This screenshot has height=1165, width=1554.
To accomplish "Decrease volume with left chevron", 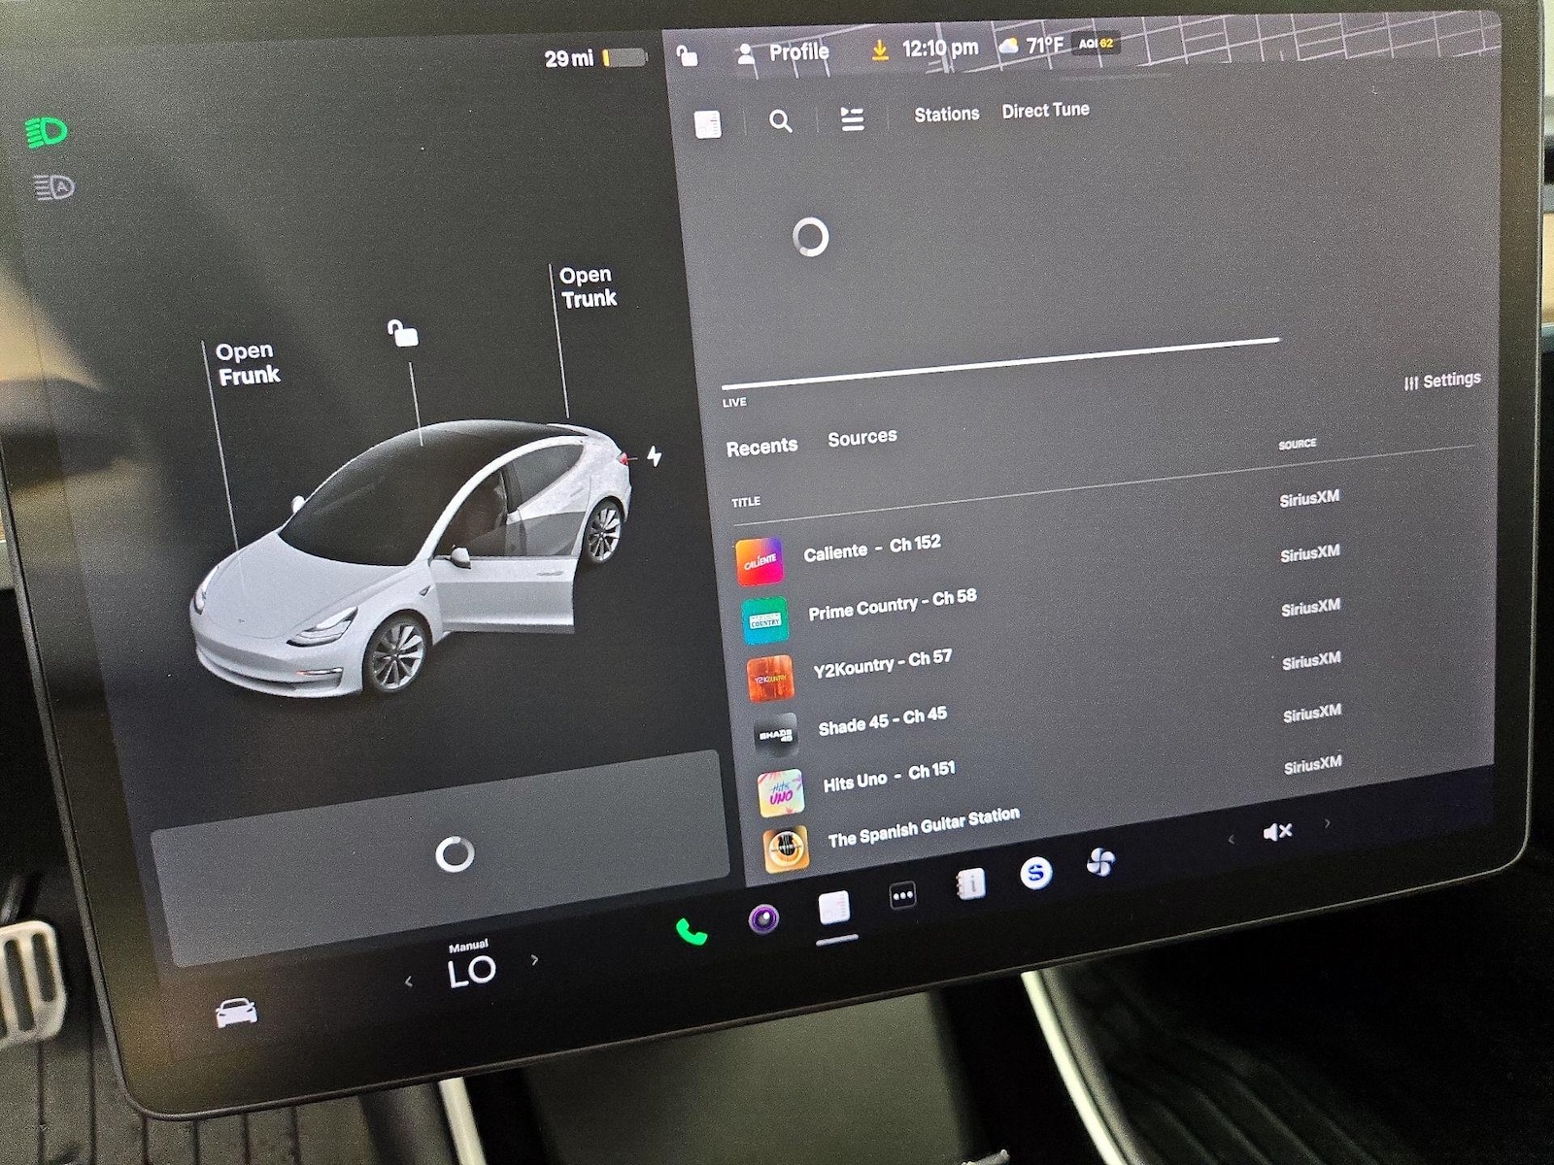I will (x=1232, y=839).
